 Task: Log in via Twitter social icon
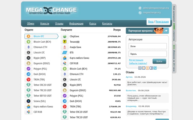click(x=155, y=68)
